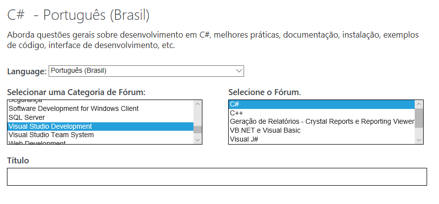Click category scrollbar track above the thumb
Screen dimensions: 439x204
point(197,117)
